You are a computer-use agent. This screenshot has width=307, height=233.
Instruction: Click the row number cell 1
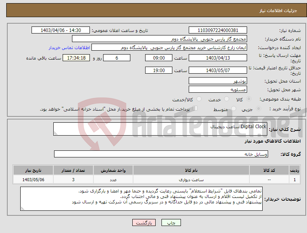295,180
